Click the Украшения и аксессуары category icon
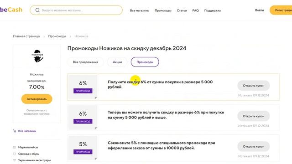This screenshot has height=164, width=292. click(15, 160)
